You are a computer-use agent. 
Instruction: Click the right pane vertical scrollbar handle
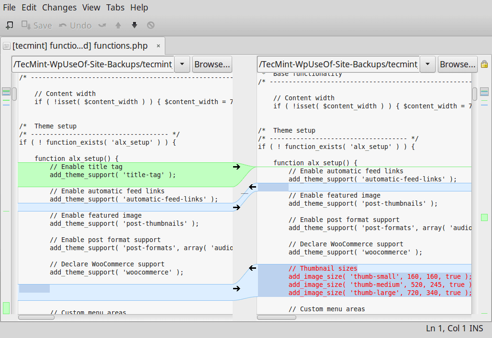point(475,94)
